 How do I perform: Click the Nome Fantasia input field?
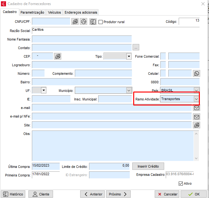[x=81, y=39]
